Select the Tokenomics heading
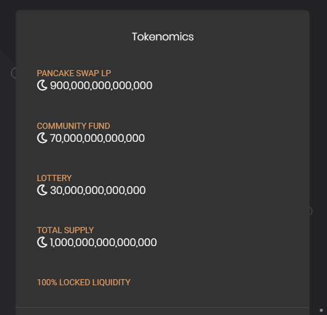The height and width of the screenshot is (315, 327). [x=163, y=37]
